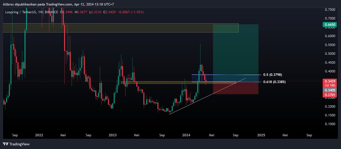
Task: Click the close value C0.3429
Action: tap(109, 12)
